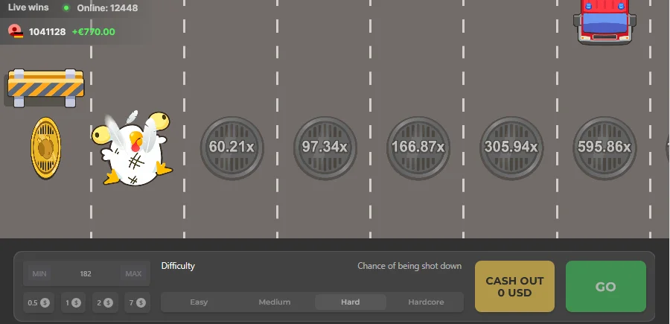Click the player avatar with German flag
This screenshot has width=670, height=324.
click(x=16, y=31)
